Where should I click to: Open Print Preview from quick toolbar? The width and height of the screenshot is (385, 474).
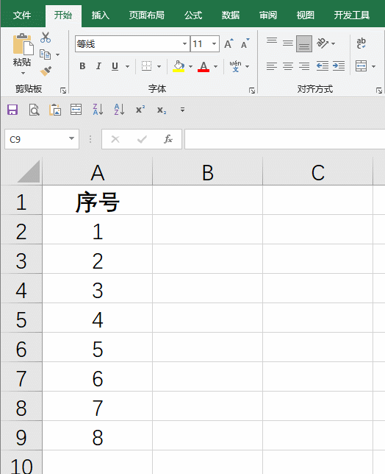click(x=34, y=110)
